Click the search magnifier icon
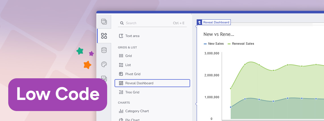This screenshot has width=324, height=121. click(x=122, y=23)
